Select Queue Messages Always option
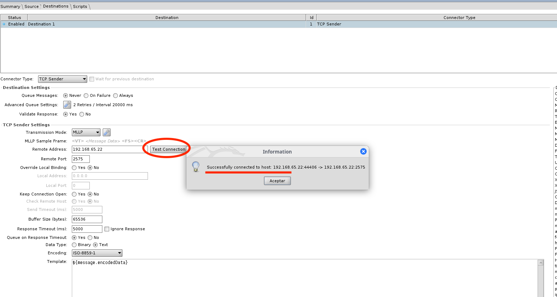 pyautogui.click(x=116, y=96)
